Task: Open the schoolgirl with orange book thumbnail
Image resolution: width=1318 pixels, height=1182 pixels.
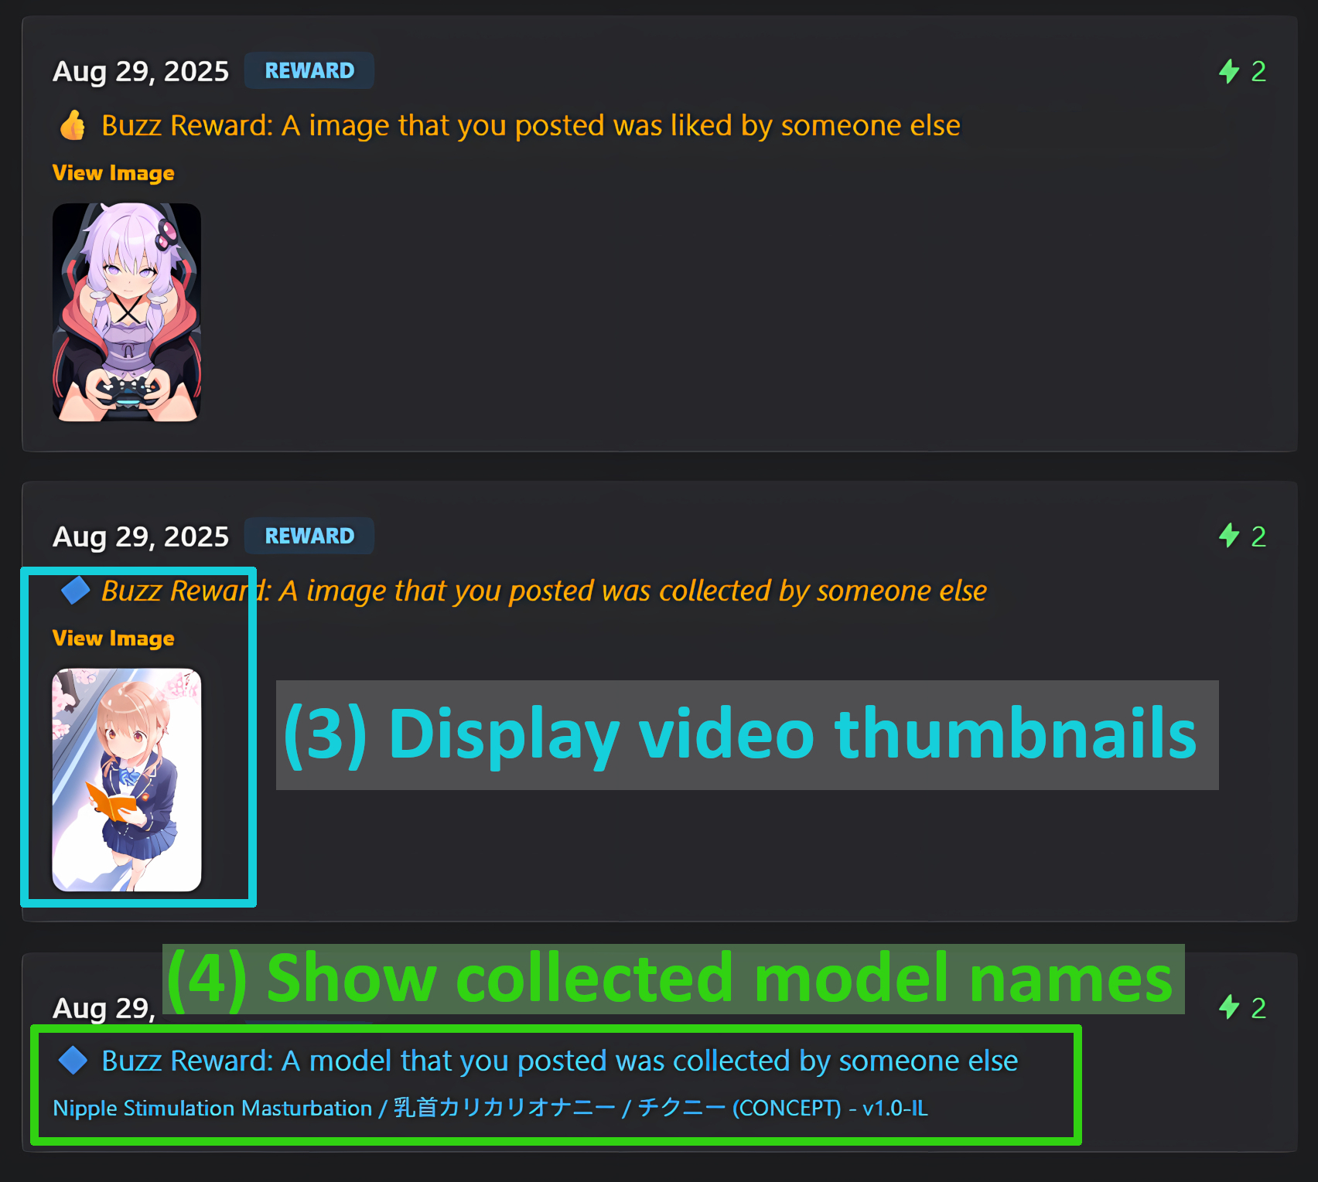Action: (x=127, y=780)
